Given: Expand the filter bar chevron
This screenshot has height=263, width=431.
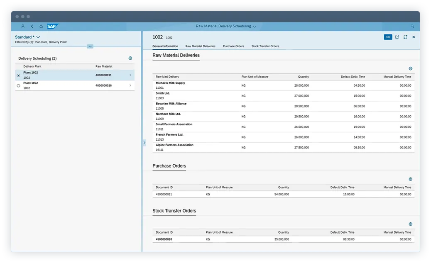Looking at the screenshot, I should coord(90,46).
